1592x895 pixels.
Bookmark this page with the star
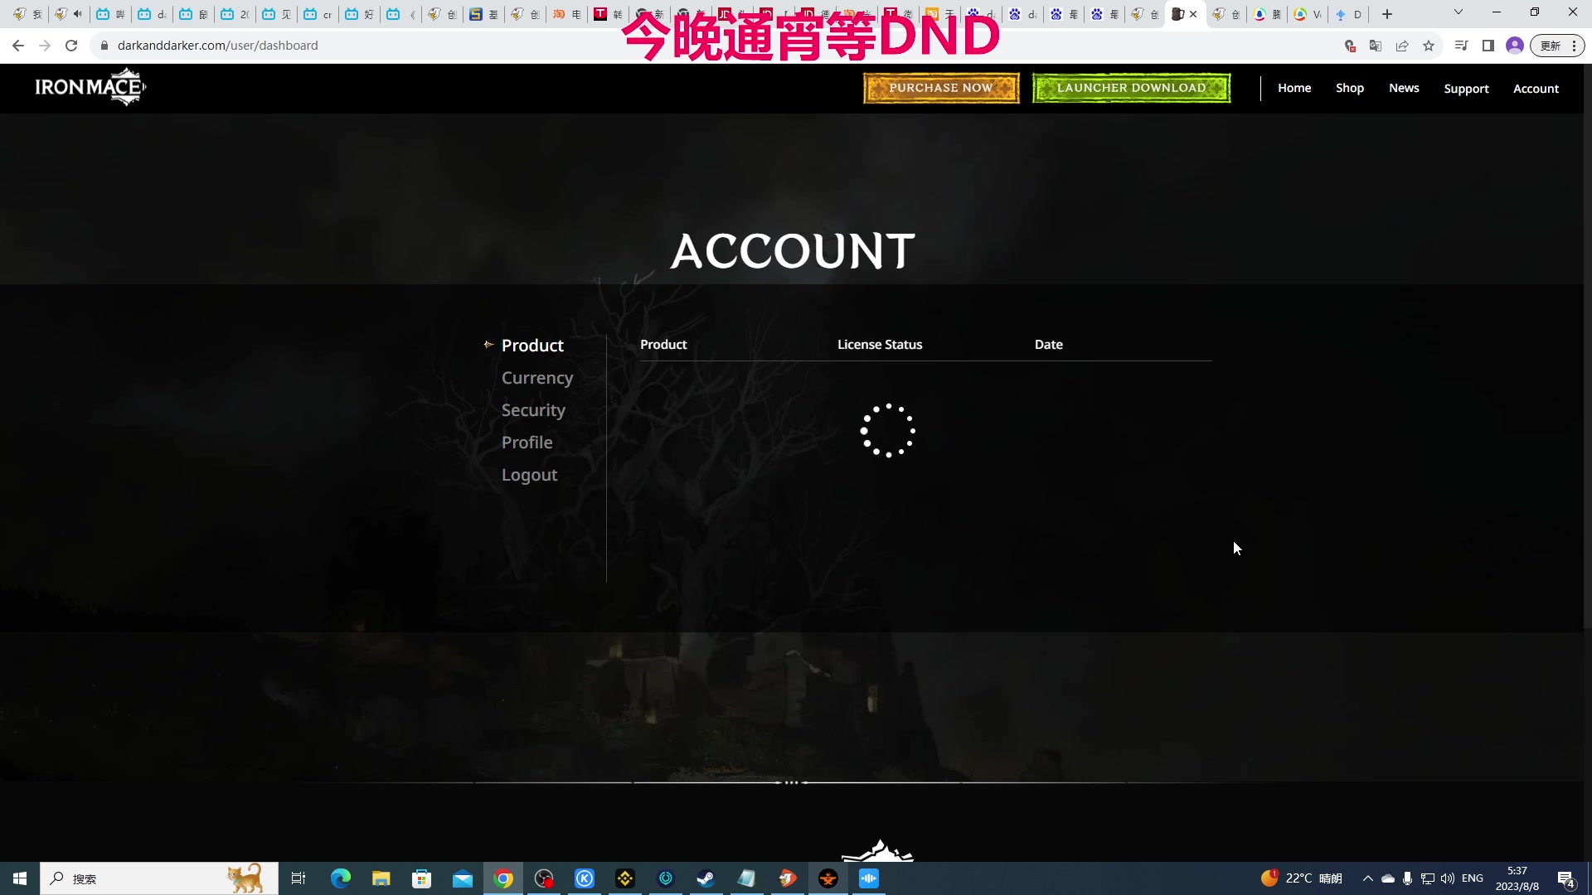(x=1429, y=46)
